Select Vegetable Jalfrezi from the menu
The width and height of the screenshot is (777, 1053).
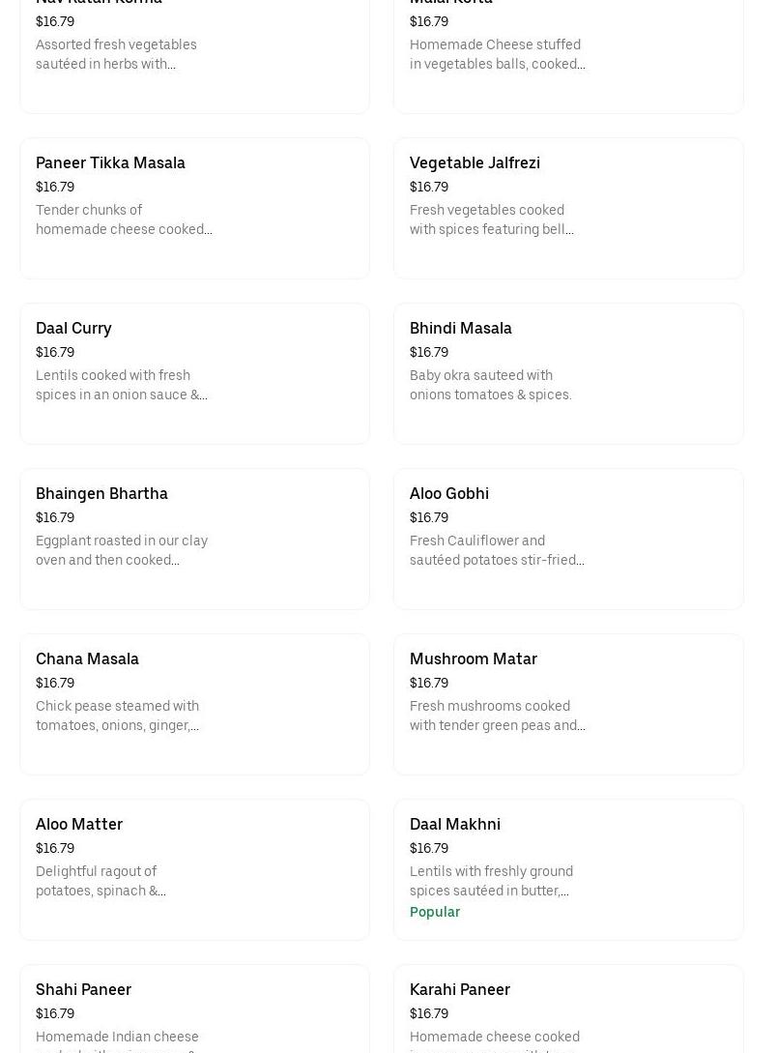tap(475, 162)
